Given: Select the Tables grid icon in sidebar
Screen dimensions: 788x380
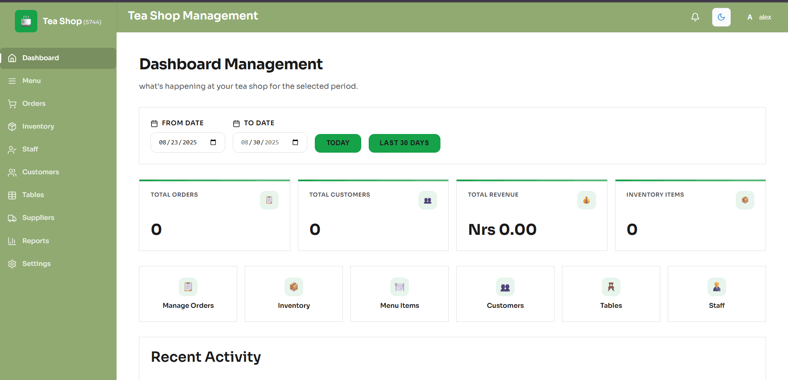Looking at the screenshot, I should pos(12,195).
